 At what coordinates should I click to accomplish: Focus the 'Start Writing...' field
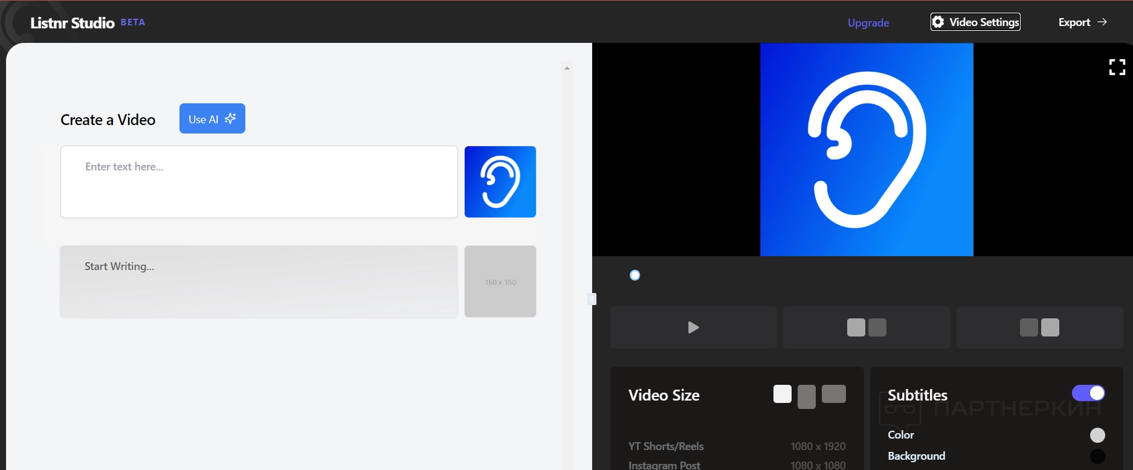259,282
